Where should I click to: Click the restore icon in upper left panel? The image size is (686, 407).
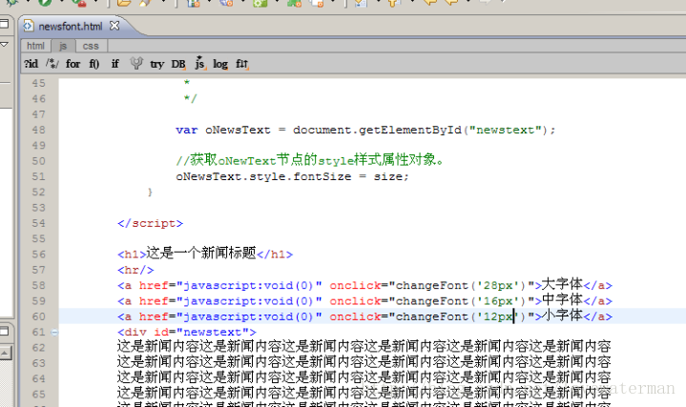(4, 24)
